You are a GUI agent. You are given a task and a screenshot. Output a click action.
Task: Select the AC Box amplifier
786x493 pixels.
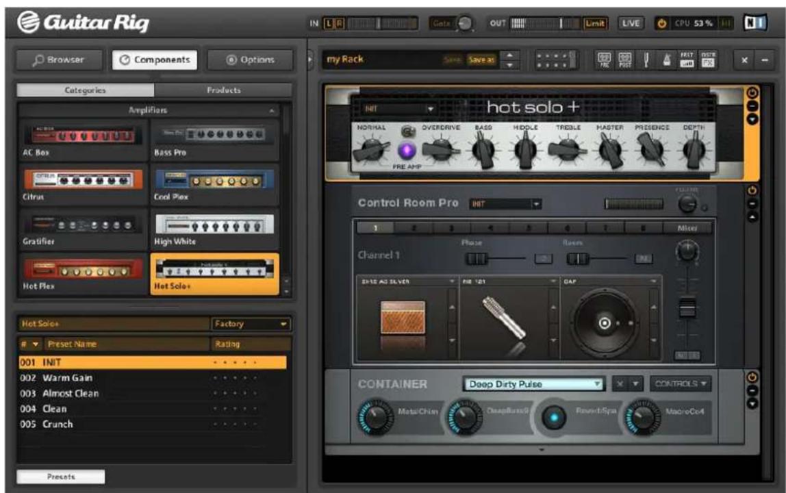83,140
